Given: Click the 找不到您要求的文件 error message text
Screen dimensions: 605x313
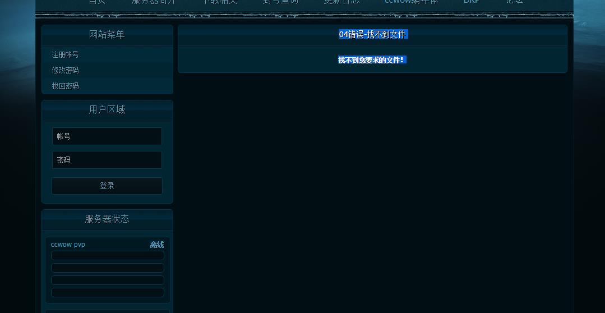Looking at the screenshot, I should 371,60.
